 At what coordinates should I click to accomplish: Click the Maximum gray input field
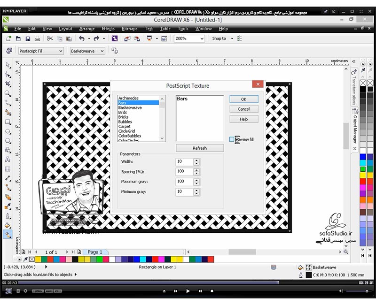[184, 182]
